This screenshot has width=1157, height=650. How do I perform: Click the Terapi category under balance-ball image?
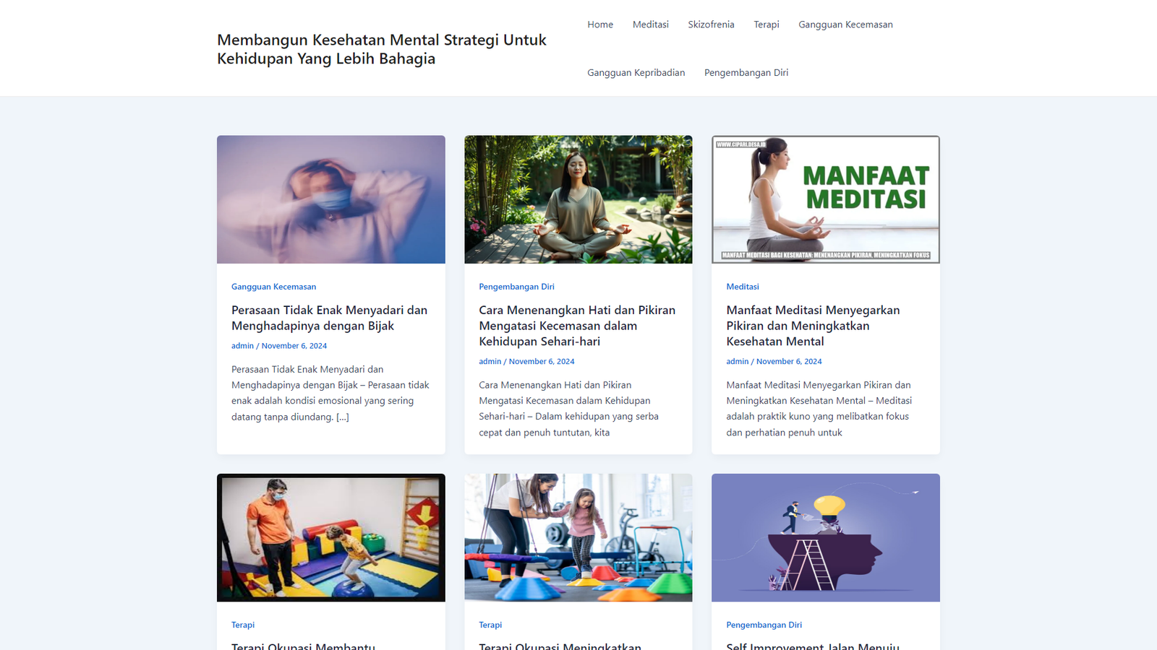(x=243, y=625)
